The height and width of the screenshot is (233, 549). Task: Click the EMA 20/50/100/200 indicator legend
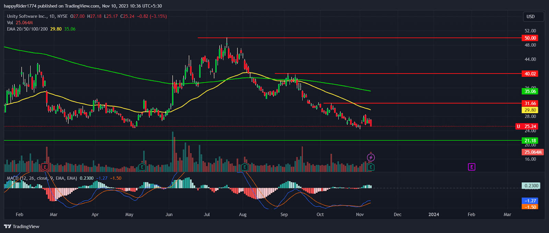[27, 29]
